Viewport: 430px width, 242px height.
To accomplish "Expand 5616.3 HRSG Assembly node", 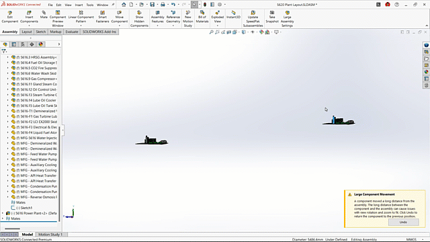I will coord(7,57).
